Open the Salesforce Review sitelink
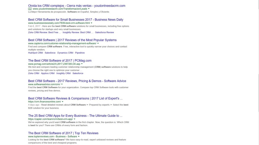 pos(104,32)
